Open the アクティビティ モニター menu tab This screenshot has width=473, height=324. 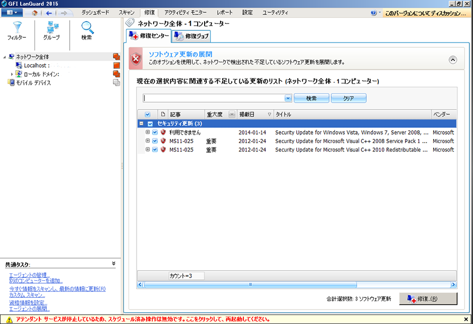185,13
